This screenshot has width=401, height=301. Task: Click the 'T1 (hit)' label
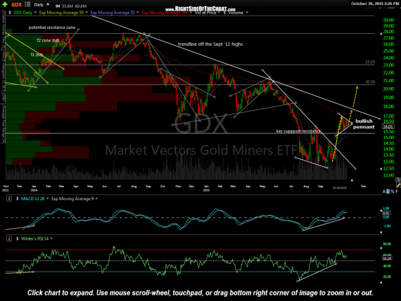[x=37, y=55]
